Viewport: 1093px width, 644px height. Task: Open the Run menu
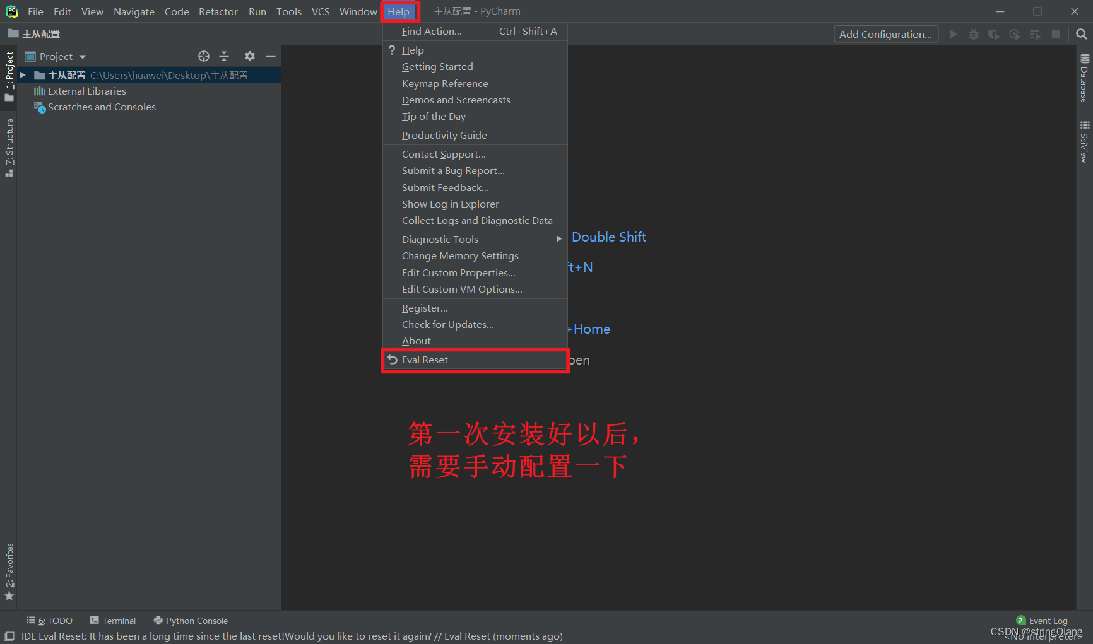click(257, 11)
